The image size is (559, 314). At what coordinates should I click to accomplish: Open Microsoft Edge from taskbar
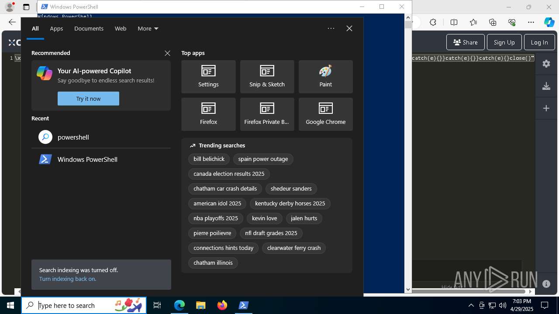179,305
